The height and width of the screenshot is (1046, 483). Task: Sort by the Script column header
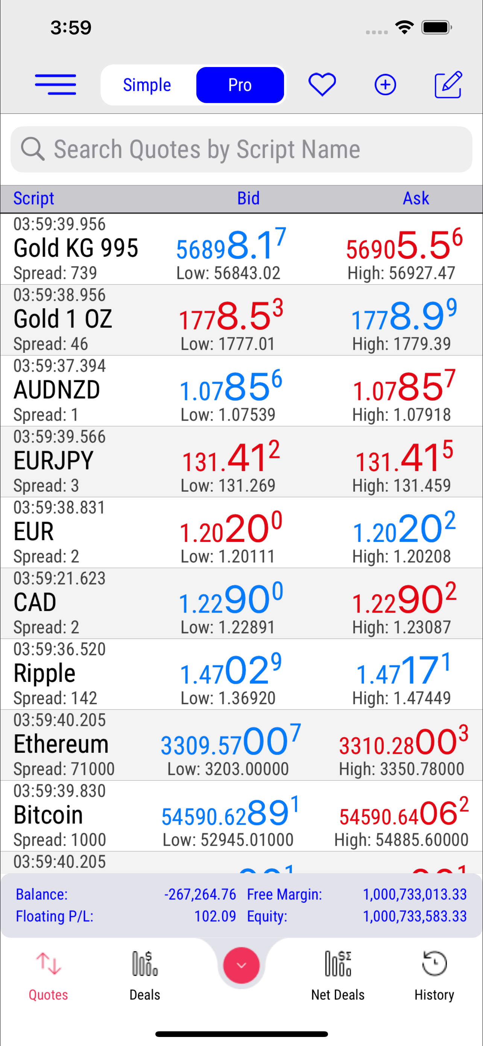click(x=34, y=198)
